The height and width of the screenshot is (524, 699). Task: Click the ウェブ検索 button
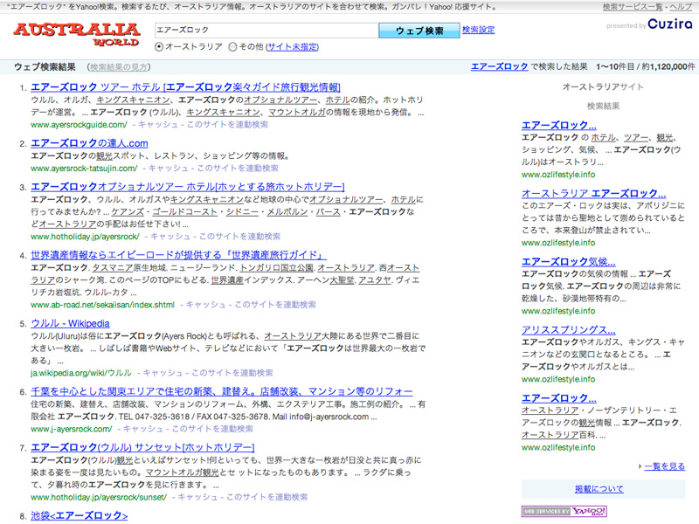[x=419, y=31]
